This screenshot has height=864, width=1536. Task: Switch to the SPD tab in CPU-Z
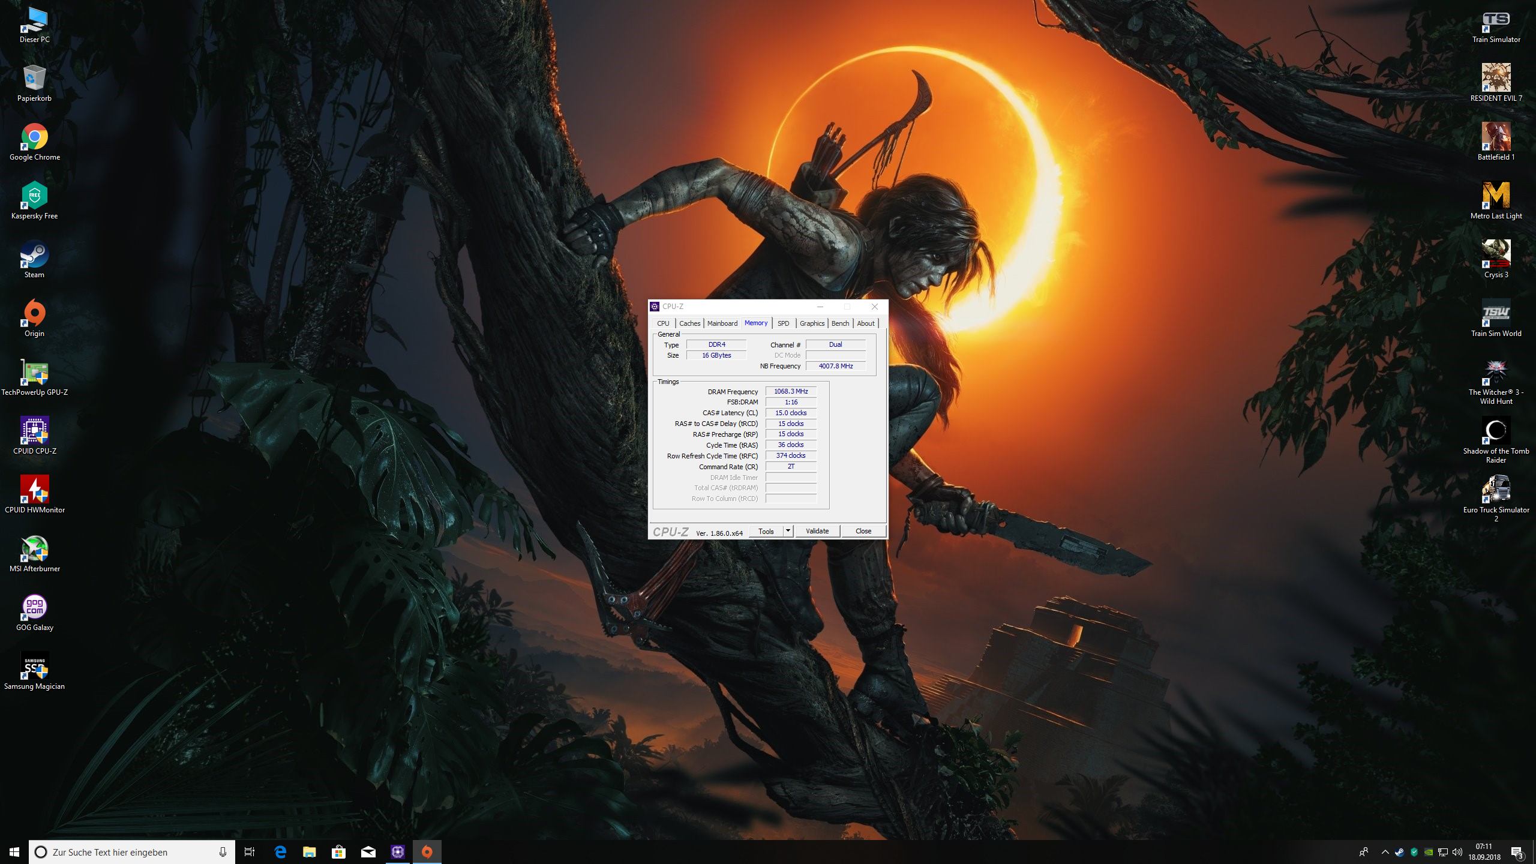[783, 323]
